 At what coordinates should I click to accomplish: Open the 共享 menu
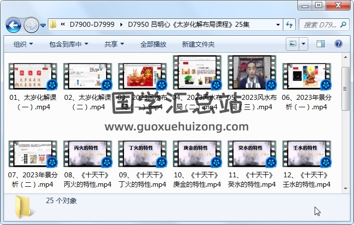click(x=114, y=44)
